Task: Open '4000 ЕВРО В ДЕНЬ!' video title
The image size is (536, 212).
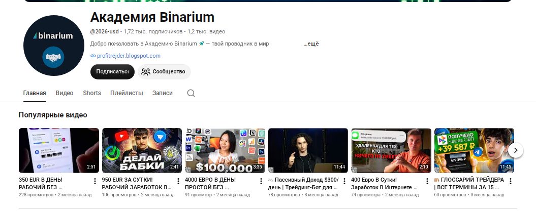Action: coord(210,184)
